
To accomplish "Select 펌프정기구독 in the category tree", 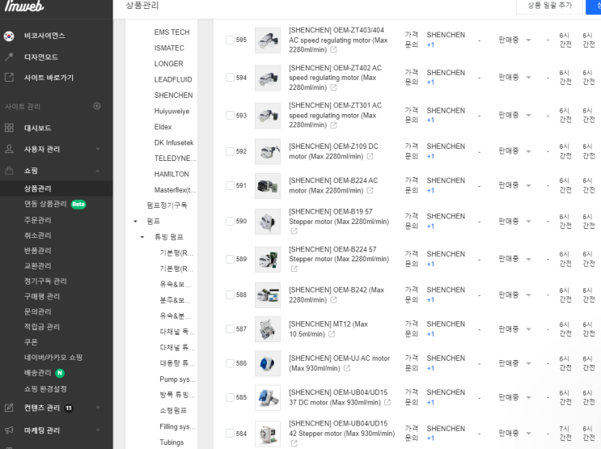I will pos(167,205).
